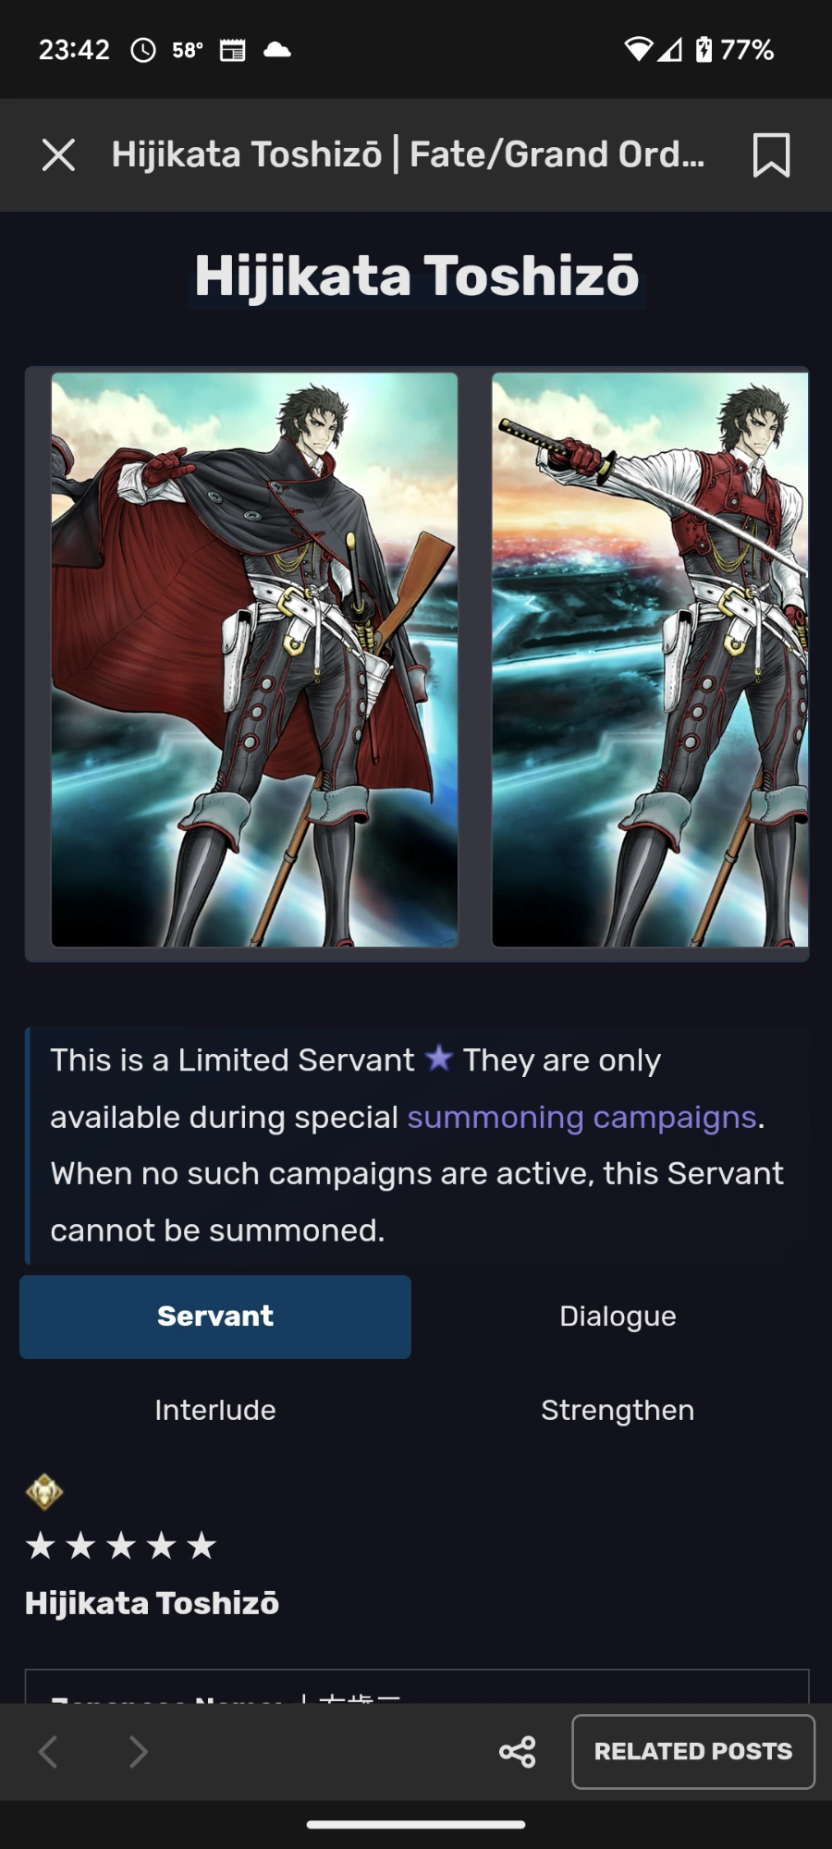
Task: Go back with the left arrow
Action: click(48, 1751)
